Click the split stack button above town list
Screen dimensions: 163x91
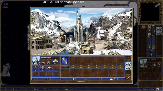(128, 58)
